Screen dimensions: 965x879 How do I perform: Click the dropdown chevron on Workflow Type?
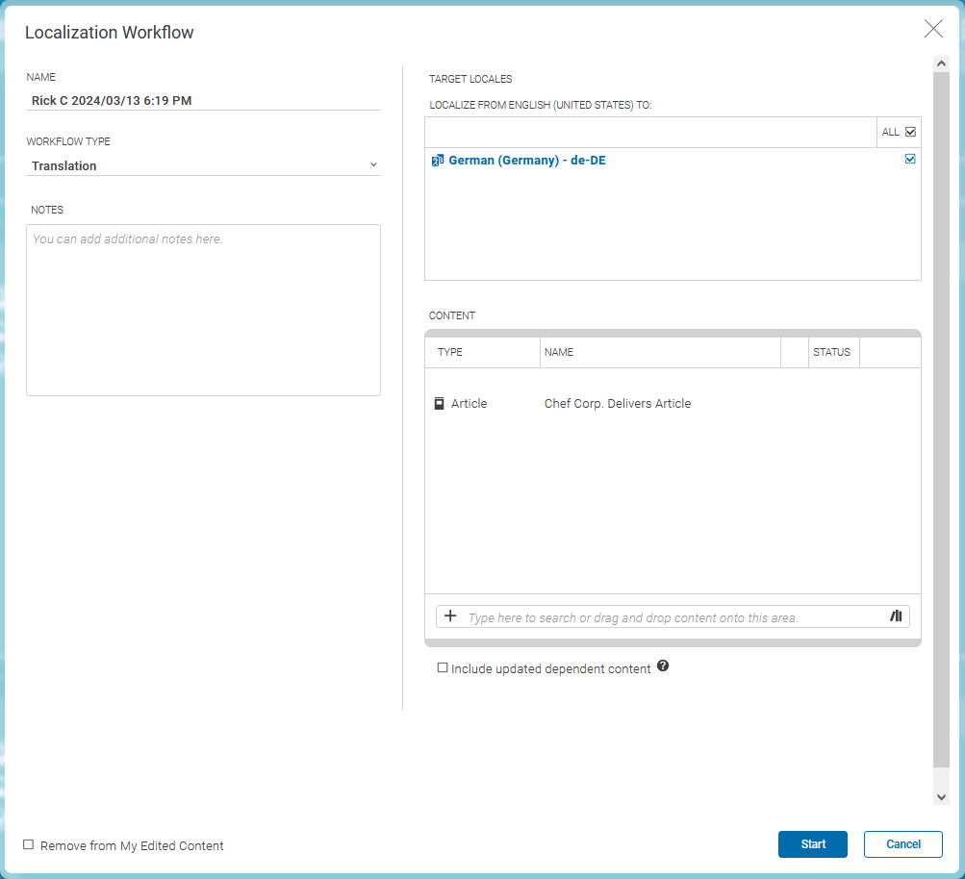coord(373,165)
